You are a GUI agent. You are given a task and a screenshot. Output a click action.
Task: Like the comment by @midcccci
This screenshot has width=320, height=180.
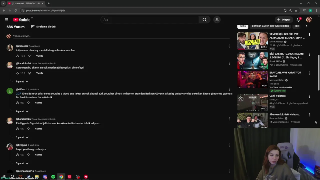(17, 56)
